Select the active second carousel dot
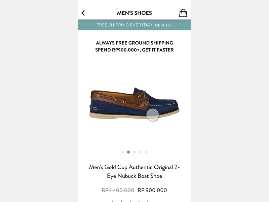Screen dimensions: 269x202 click(128, 152)
